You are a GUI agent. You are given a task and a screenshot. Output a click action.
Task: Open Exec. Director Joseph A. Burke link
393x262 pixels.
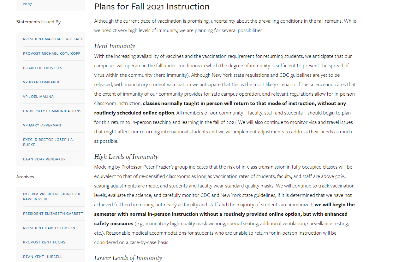[48, 142]
